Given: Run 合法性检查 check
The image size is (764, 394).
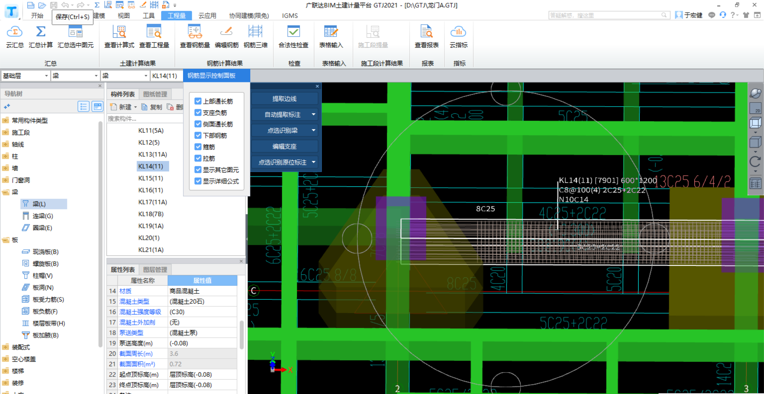Looking at the screenshot, I should coord(293,37).
